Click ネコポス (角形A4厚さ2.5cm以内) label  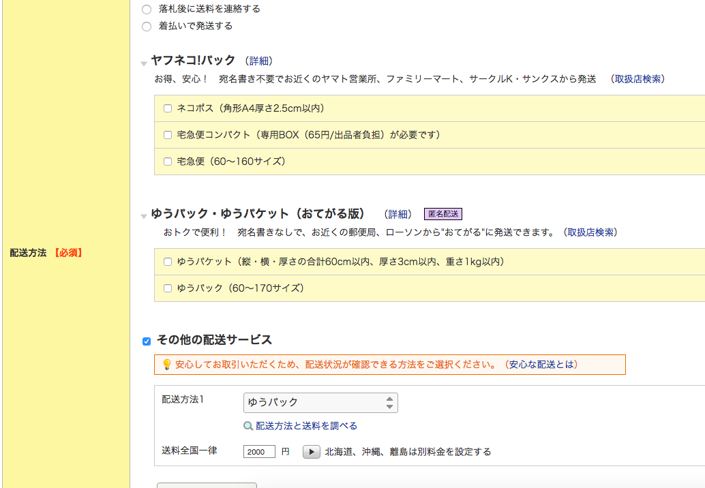[x=250, y=108]
